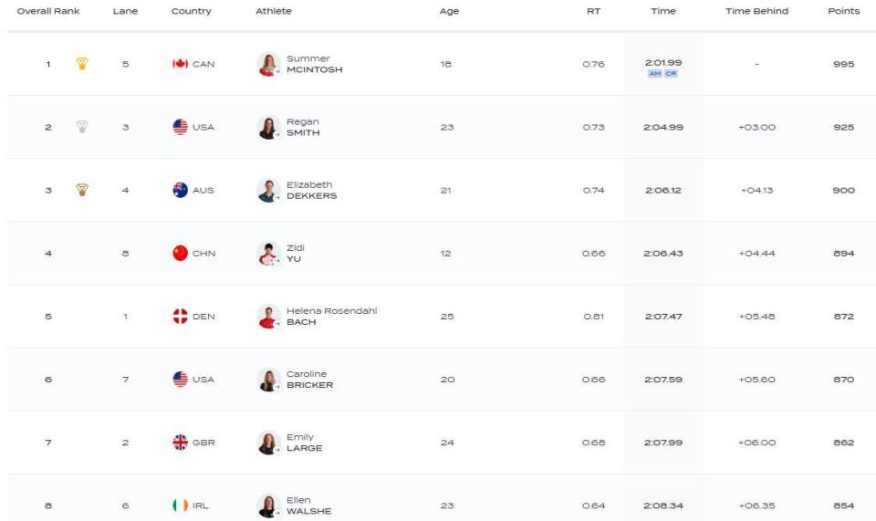Click the China flag icon
This screenshot has height=521, width=876.
(x=180, y=253)
